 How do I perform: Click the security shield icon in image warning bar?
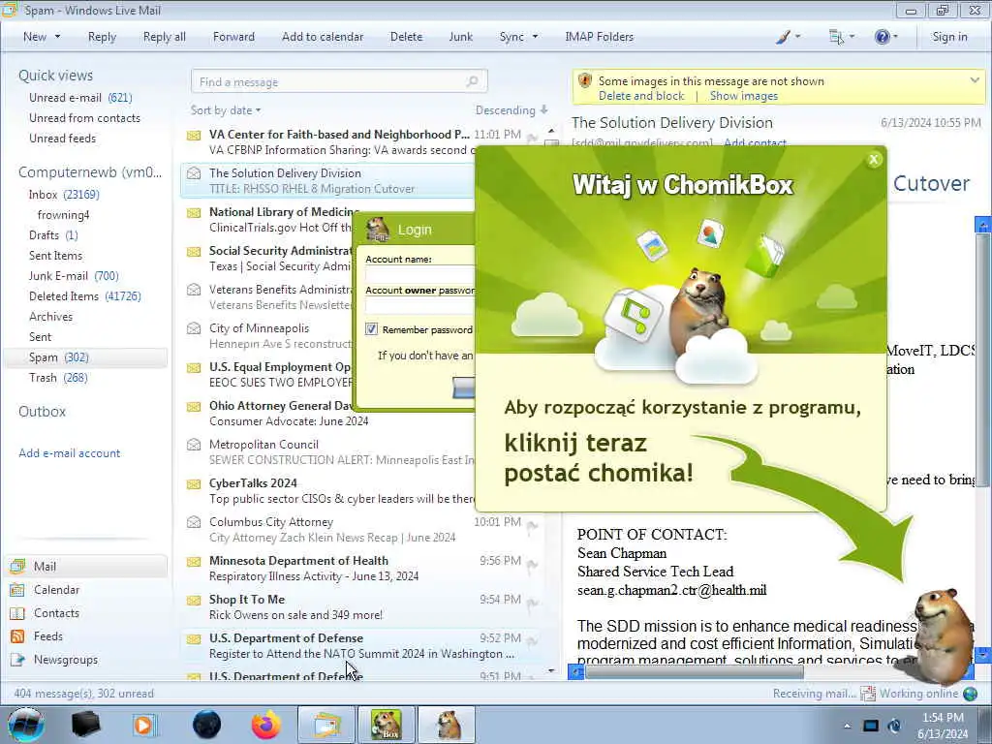click(x=585, y=81)
